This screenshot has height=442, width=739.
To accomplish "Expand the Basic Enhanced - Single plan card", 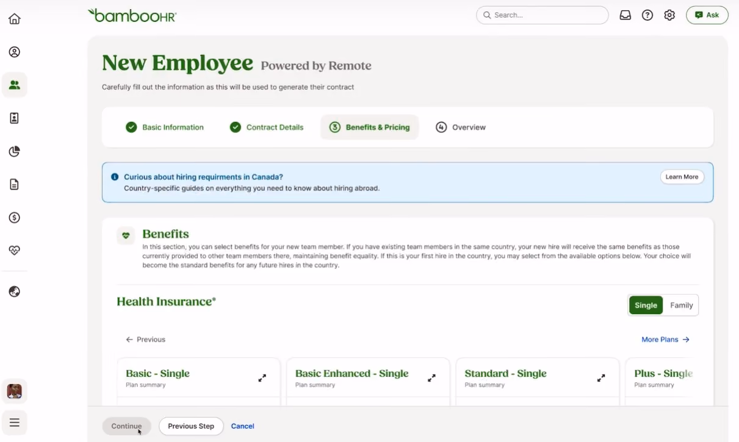I will point(431,378).
